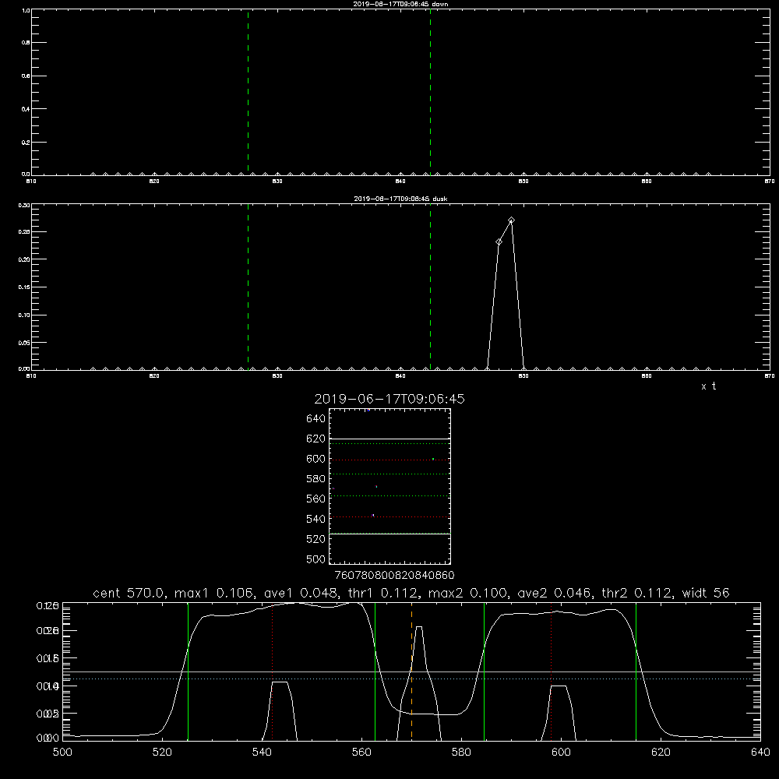This screenshot has height=779, width=779.
Task: Click the '600' label on the small image y axis
Action: (x=316, y=459)
